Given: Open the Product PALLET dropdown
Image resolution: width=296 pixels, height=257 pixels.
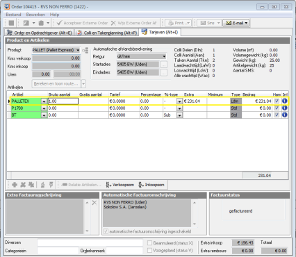Looking at the screenshot, I should pos(78,50).
